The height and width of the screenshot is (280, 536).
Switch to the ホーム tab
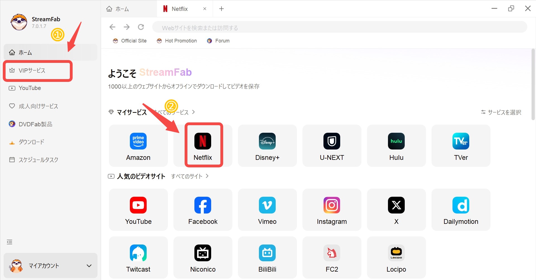click(x=122, y=9)
